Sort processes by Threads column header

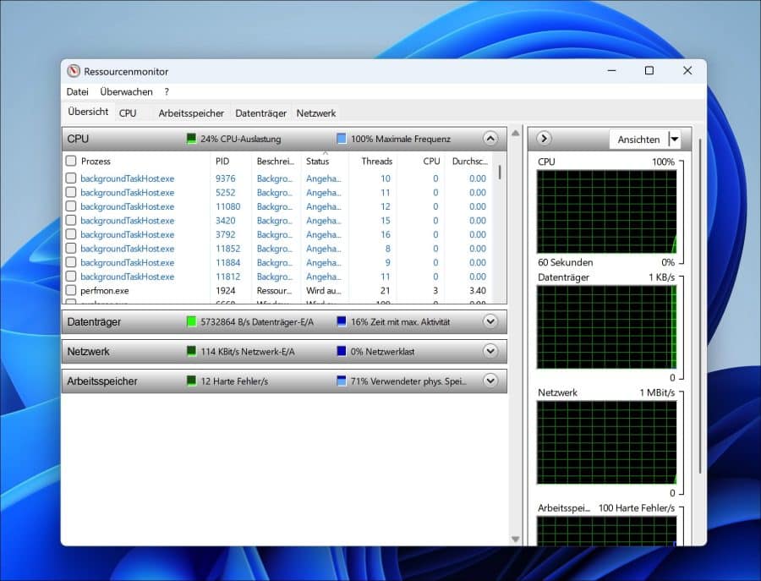[x=376, y=161]
